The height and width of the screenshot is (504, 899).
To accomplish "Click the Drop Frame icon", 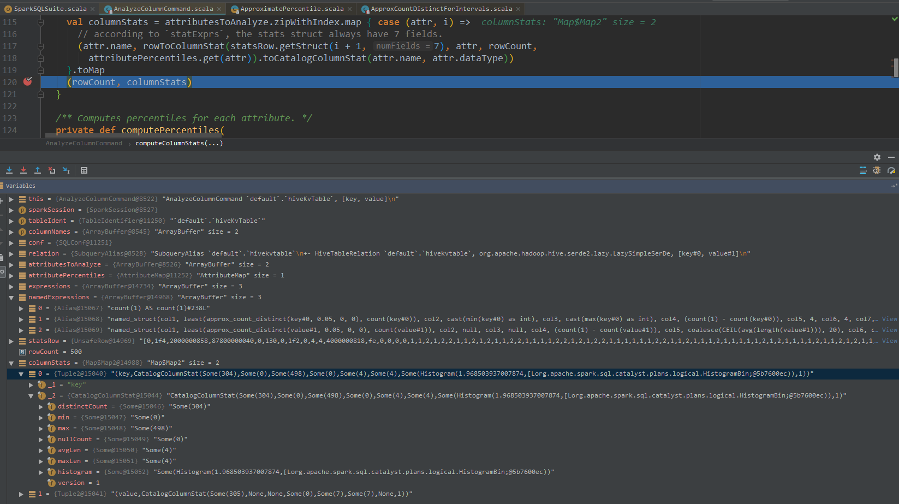I will pos(52,170).
